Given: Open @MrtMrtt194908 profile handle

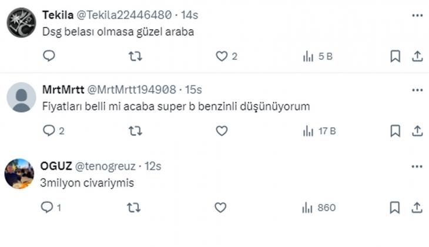Looking at the screenshot, I should pyautogui.click(x=132, y=89).
